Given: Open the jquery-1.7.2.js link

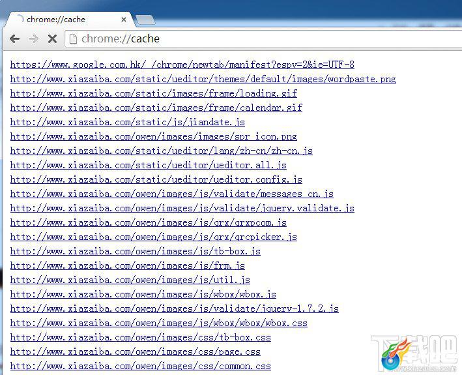Looking at the screenshot, I should (175, 308).
